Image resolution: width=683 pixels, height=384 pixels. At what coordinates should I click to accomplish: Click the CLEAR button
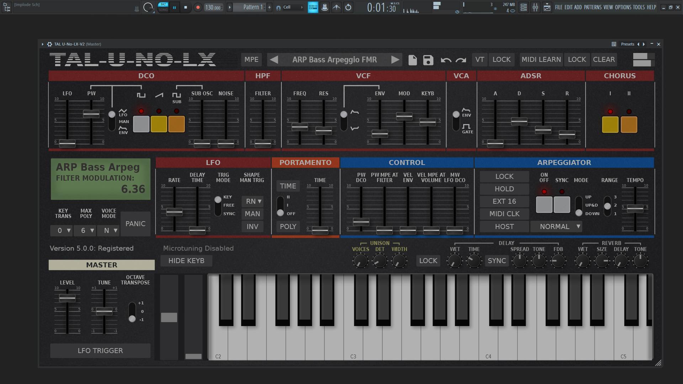click(604, 59)
